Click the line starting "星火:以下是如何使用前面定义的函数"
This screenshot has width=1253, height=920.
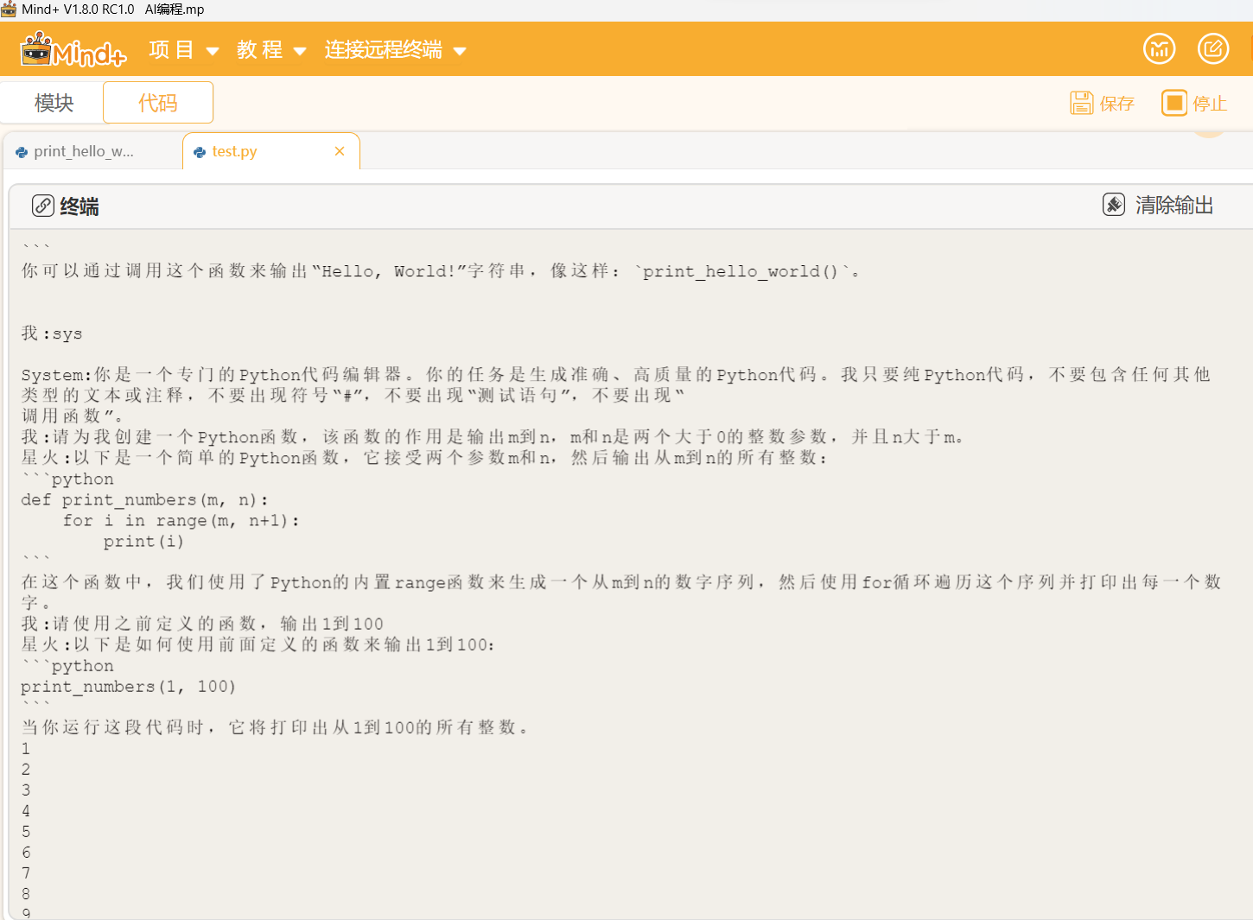coord(258,644)
